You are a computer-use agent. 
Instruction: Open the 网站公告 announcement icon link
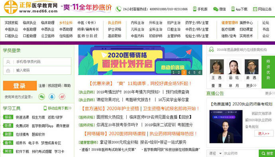coord(255,9)
